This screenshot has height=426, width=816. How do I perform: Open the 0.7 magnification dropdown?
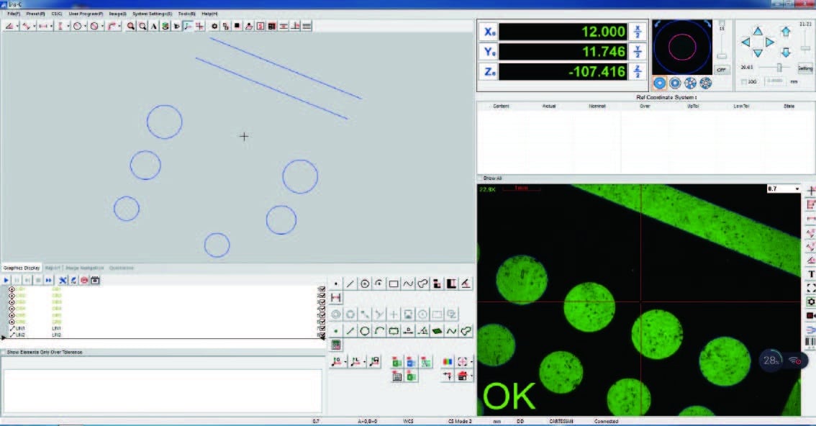pos(797,189)
